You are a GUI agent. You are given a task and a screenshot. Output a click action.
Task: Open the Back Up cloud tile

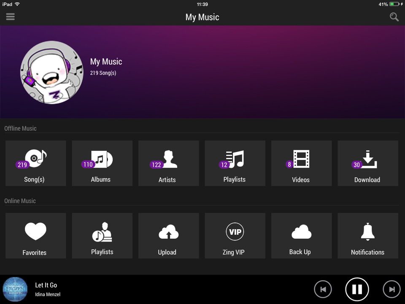point(301,236)
